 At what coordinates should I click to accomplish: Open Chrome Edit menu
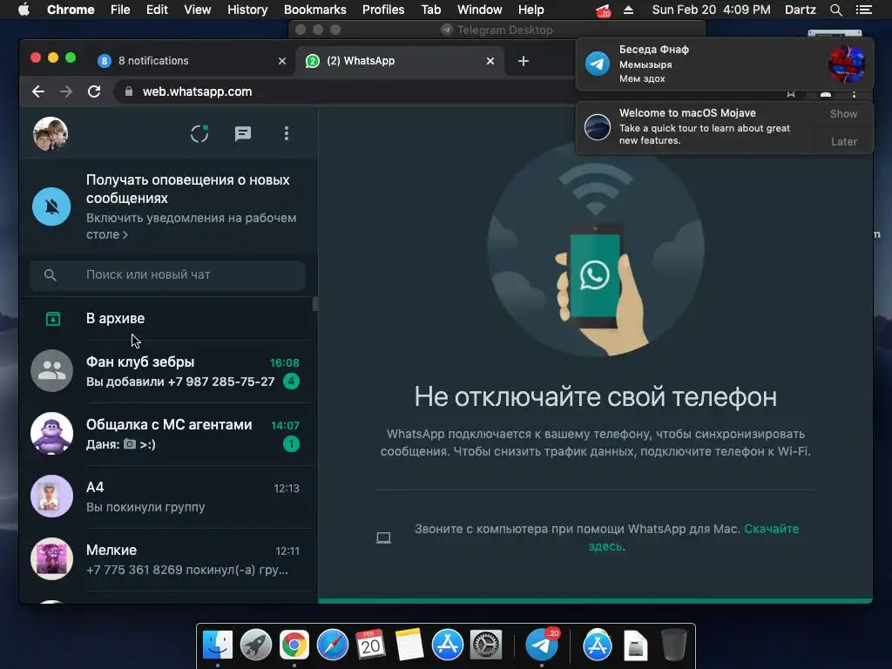(x=157, y=10)
